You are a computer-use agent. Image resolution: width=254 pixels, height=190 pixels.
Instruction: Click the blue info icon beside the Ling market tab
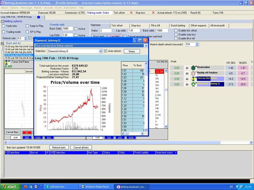[38, 17]
